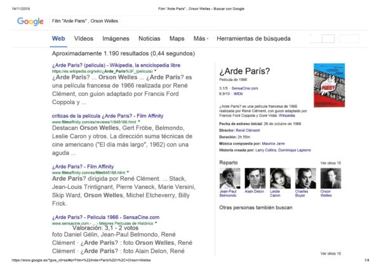Viewport: 381px width, 269px height.
Task: Click the Jean-Paul Belmondo cast photo
Action: click(230, 178)
